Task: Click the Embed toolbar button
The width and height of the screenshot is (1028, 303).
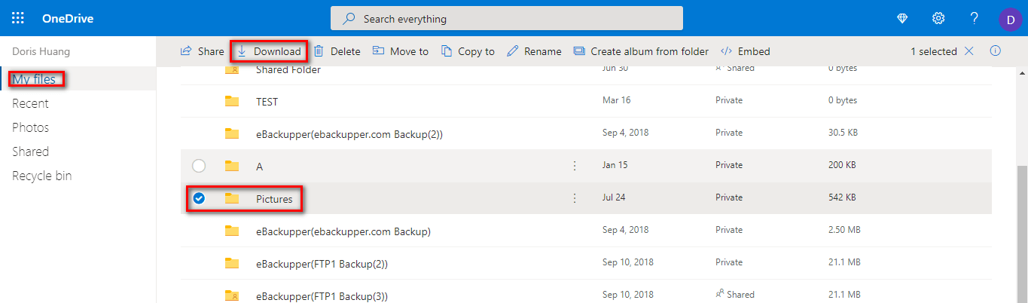Action: [x=746, y=51]
